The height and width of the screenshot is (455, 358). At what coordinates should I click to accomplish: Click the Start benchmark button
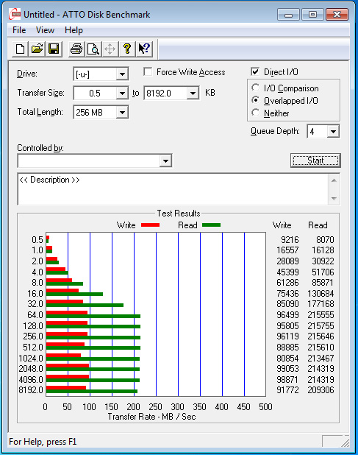315,161
